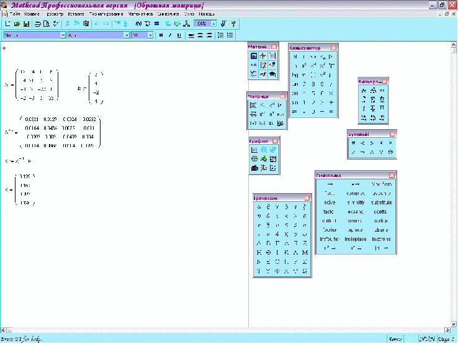
Task: Click the bar chart 3D plot icon
Action: [x=254, y=168]
